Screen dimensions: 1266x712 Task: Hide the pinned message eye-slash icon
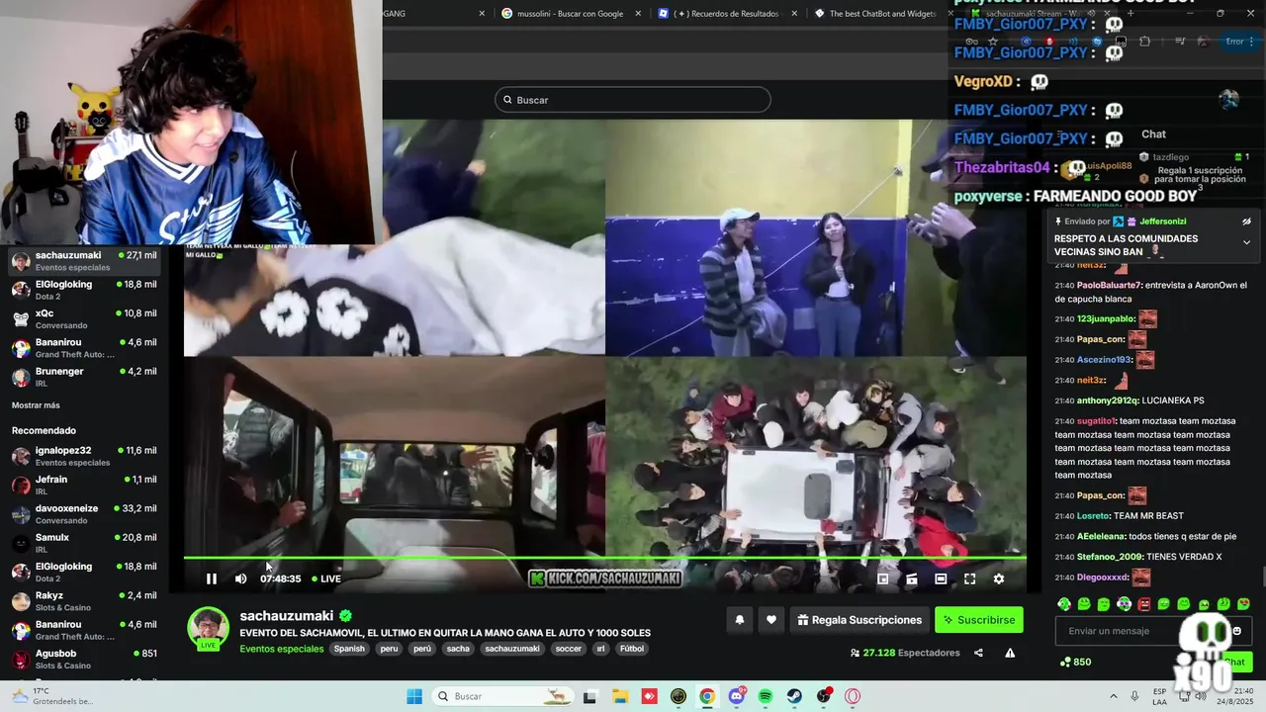click(1246, 222)
